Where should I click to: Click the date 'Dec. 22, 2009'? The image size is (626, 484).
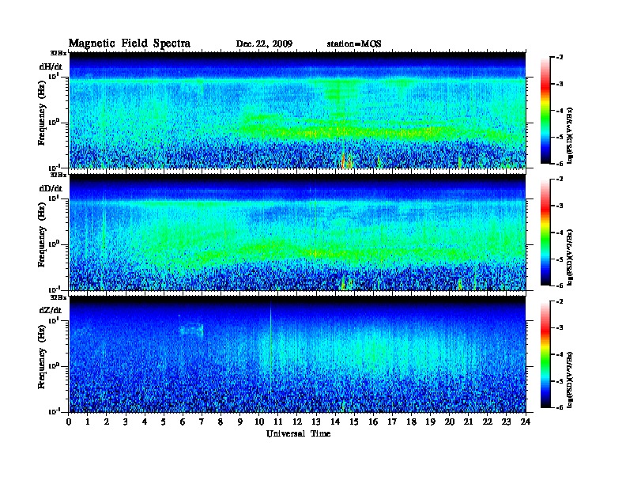coord(264,44)
